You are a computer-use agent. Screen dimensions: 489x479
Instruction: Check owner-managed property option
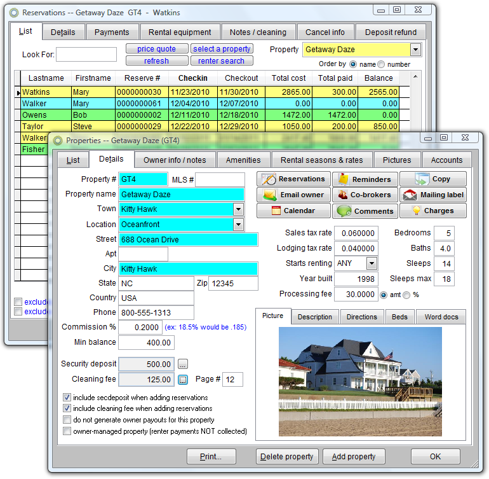pyautogui.click(x=67, y=431)
